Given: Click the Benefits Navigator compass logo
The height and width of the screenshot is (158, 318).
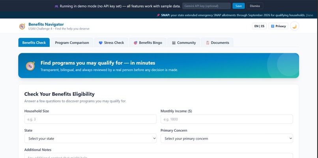Looking at the screenshot, I should [22, 26].
